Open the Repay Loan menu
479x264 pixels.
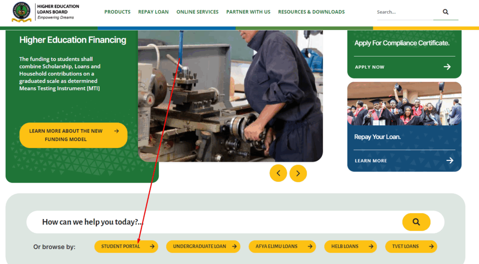[153, 12]
